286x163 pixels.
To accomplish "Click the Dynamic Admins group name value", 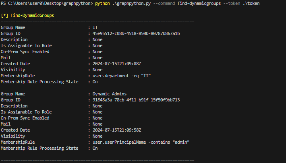I will click(110, 94).
